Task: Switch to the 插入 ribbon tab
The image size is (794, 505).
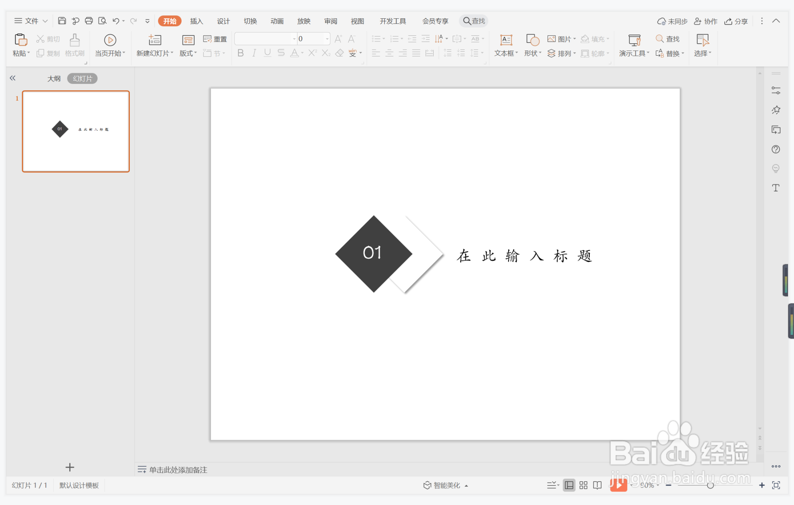Action: (196, 21)
